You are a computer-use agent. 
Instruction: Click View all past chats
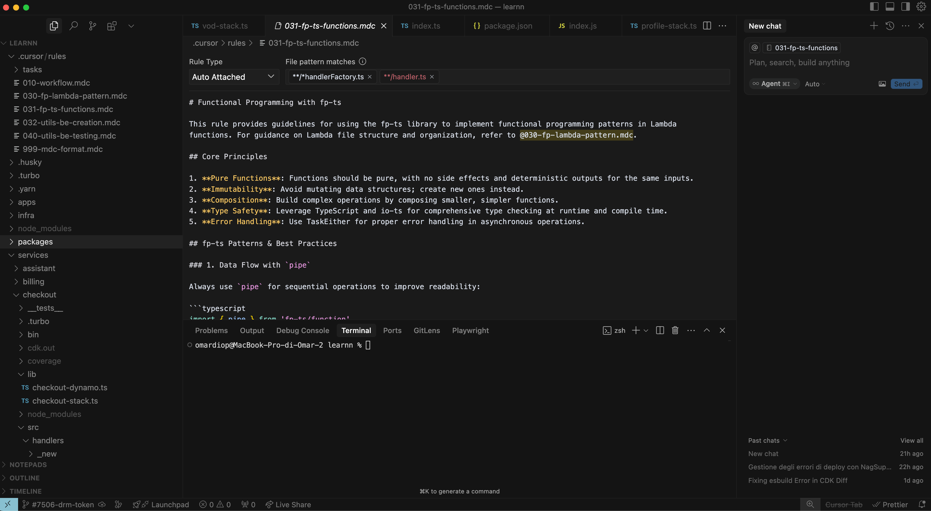coord(911,440)
